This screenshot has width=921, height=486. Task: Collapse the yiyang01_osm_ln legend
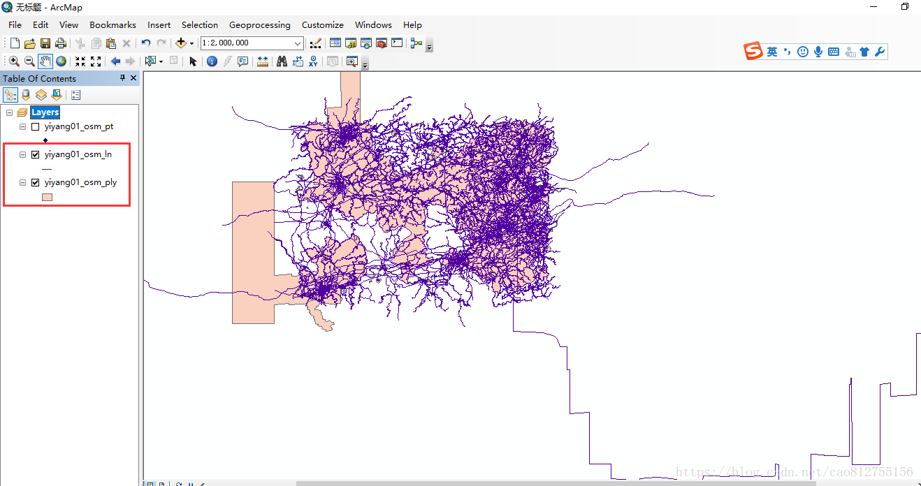22,155
